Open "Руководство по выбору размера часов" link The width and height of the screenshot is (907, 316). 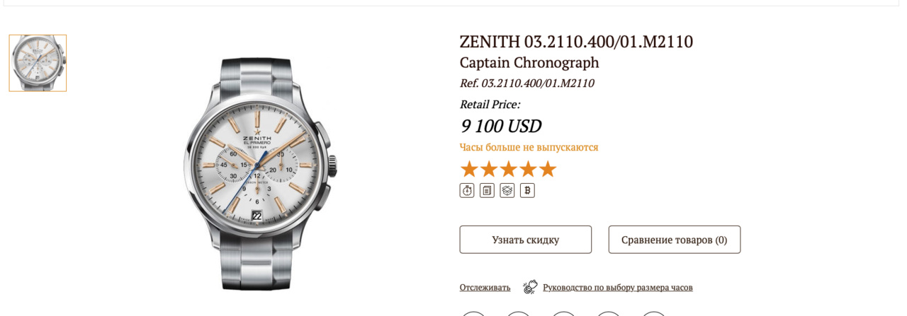coord(617,288)
